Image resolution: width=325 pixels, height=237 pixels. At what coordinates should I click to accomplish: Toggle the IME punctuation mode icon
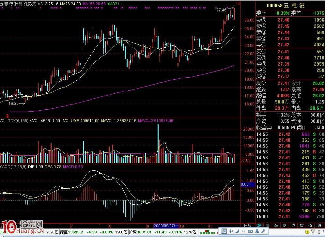243,231
